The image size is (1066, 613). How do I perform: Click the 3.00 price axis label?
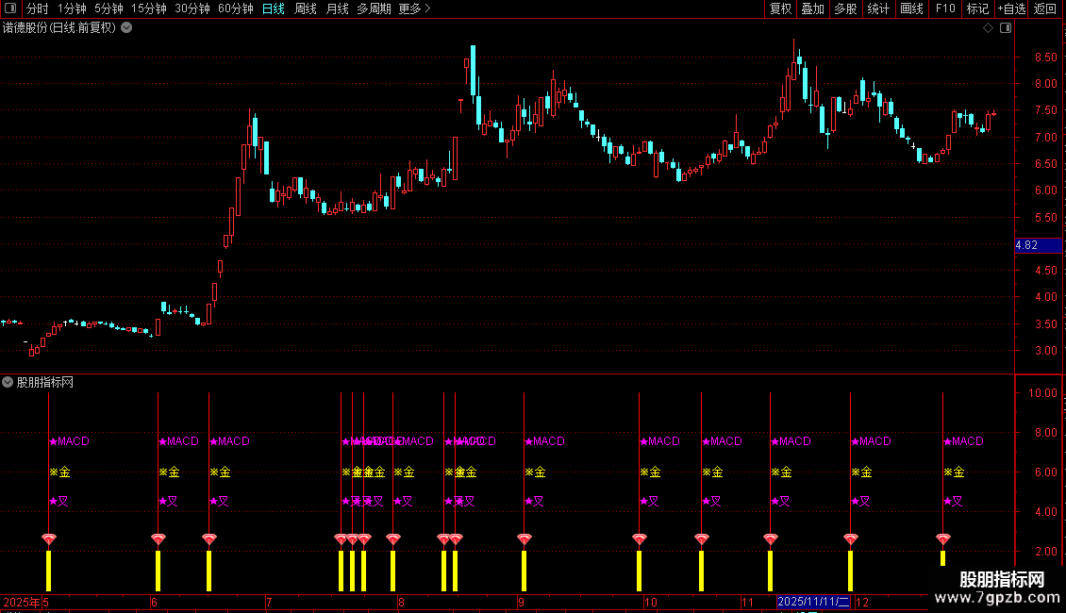pos(1045,351)
